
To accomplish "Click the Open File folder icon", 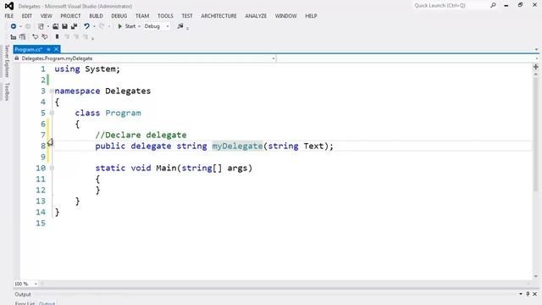I will tap(55, 26).
